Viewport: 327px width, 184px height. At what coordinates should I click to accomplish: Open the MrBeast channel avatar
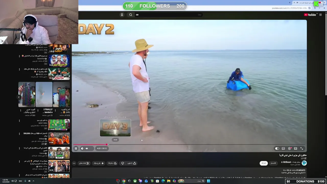304,163
